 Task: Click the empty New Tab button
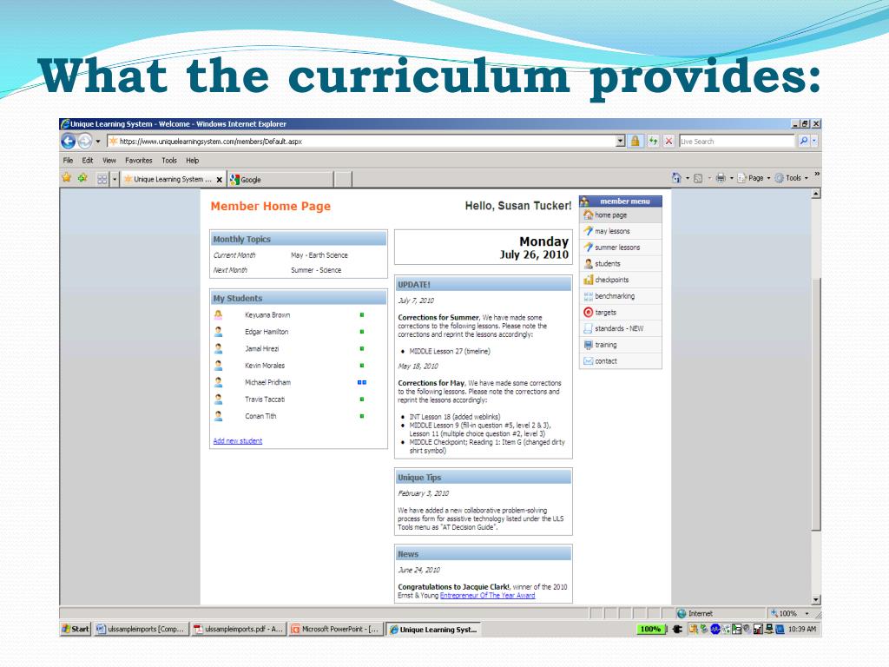coord(342,179)
